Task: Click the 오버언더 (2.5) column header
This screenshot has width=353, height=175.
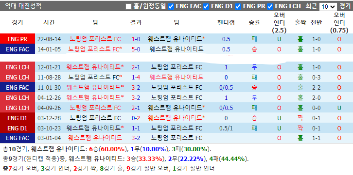Action: pos(279,23)
